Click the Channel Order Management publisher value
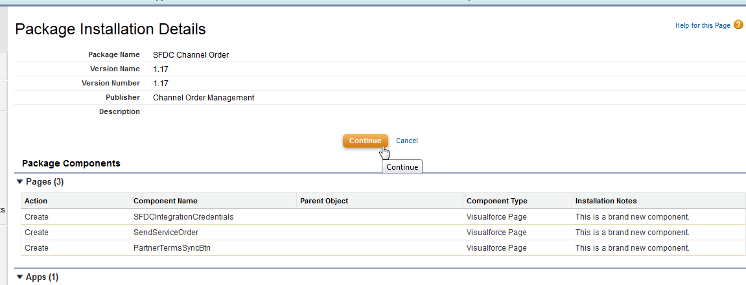The image size is (746, 285). pos(204,98)
